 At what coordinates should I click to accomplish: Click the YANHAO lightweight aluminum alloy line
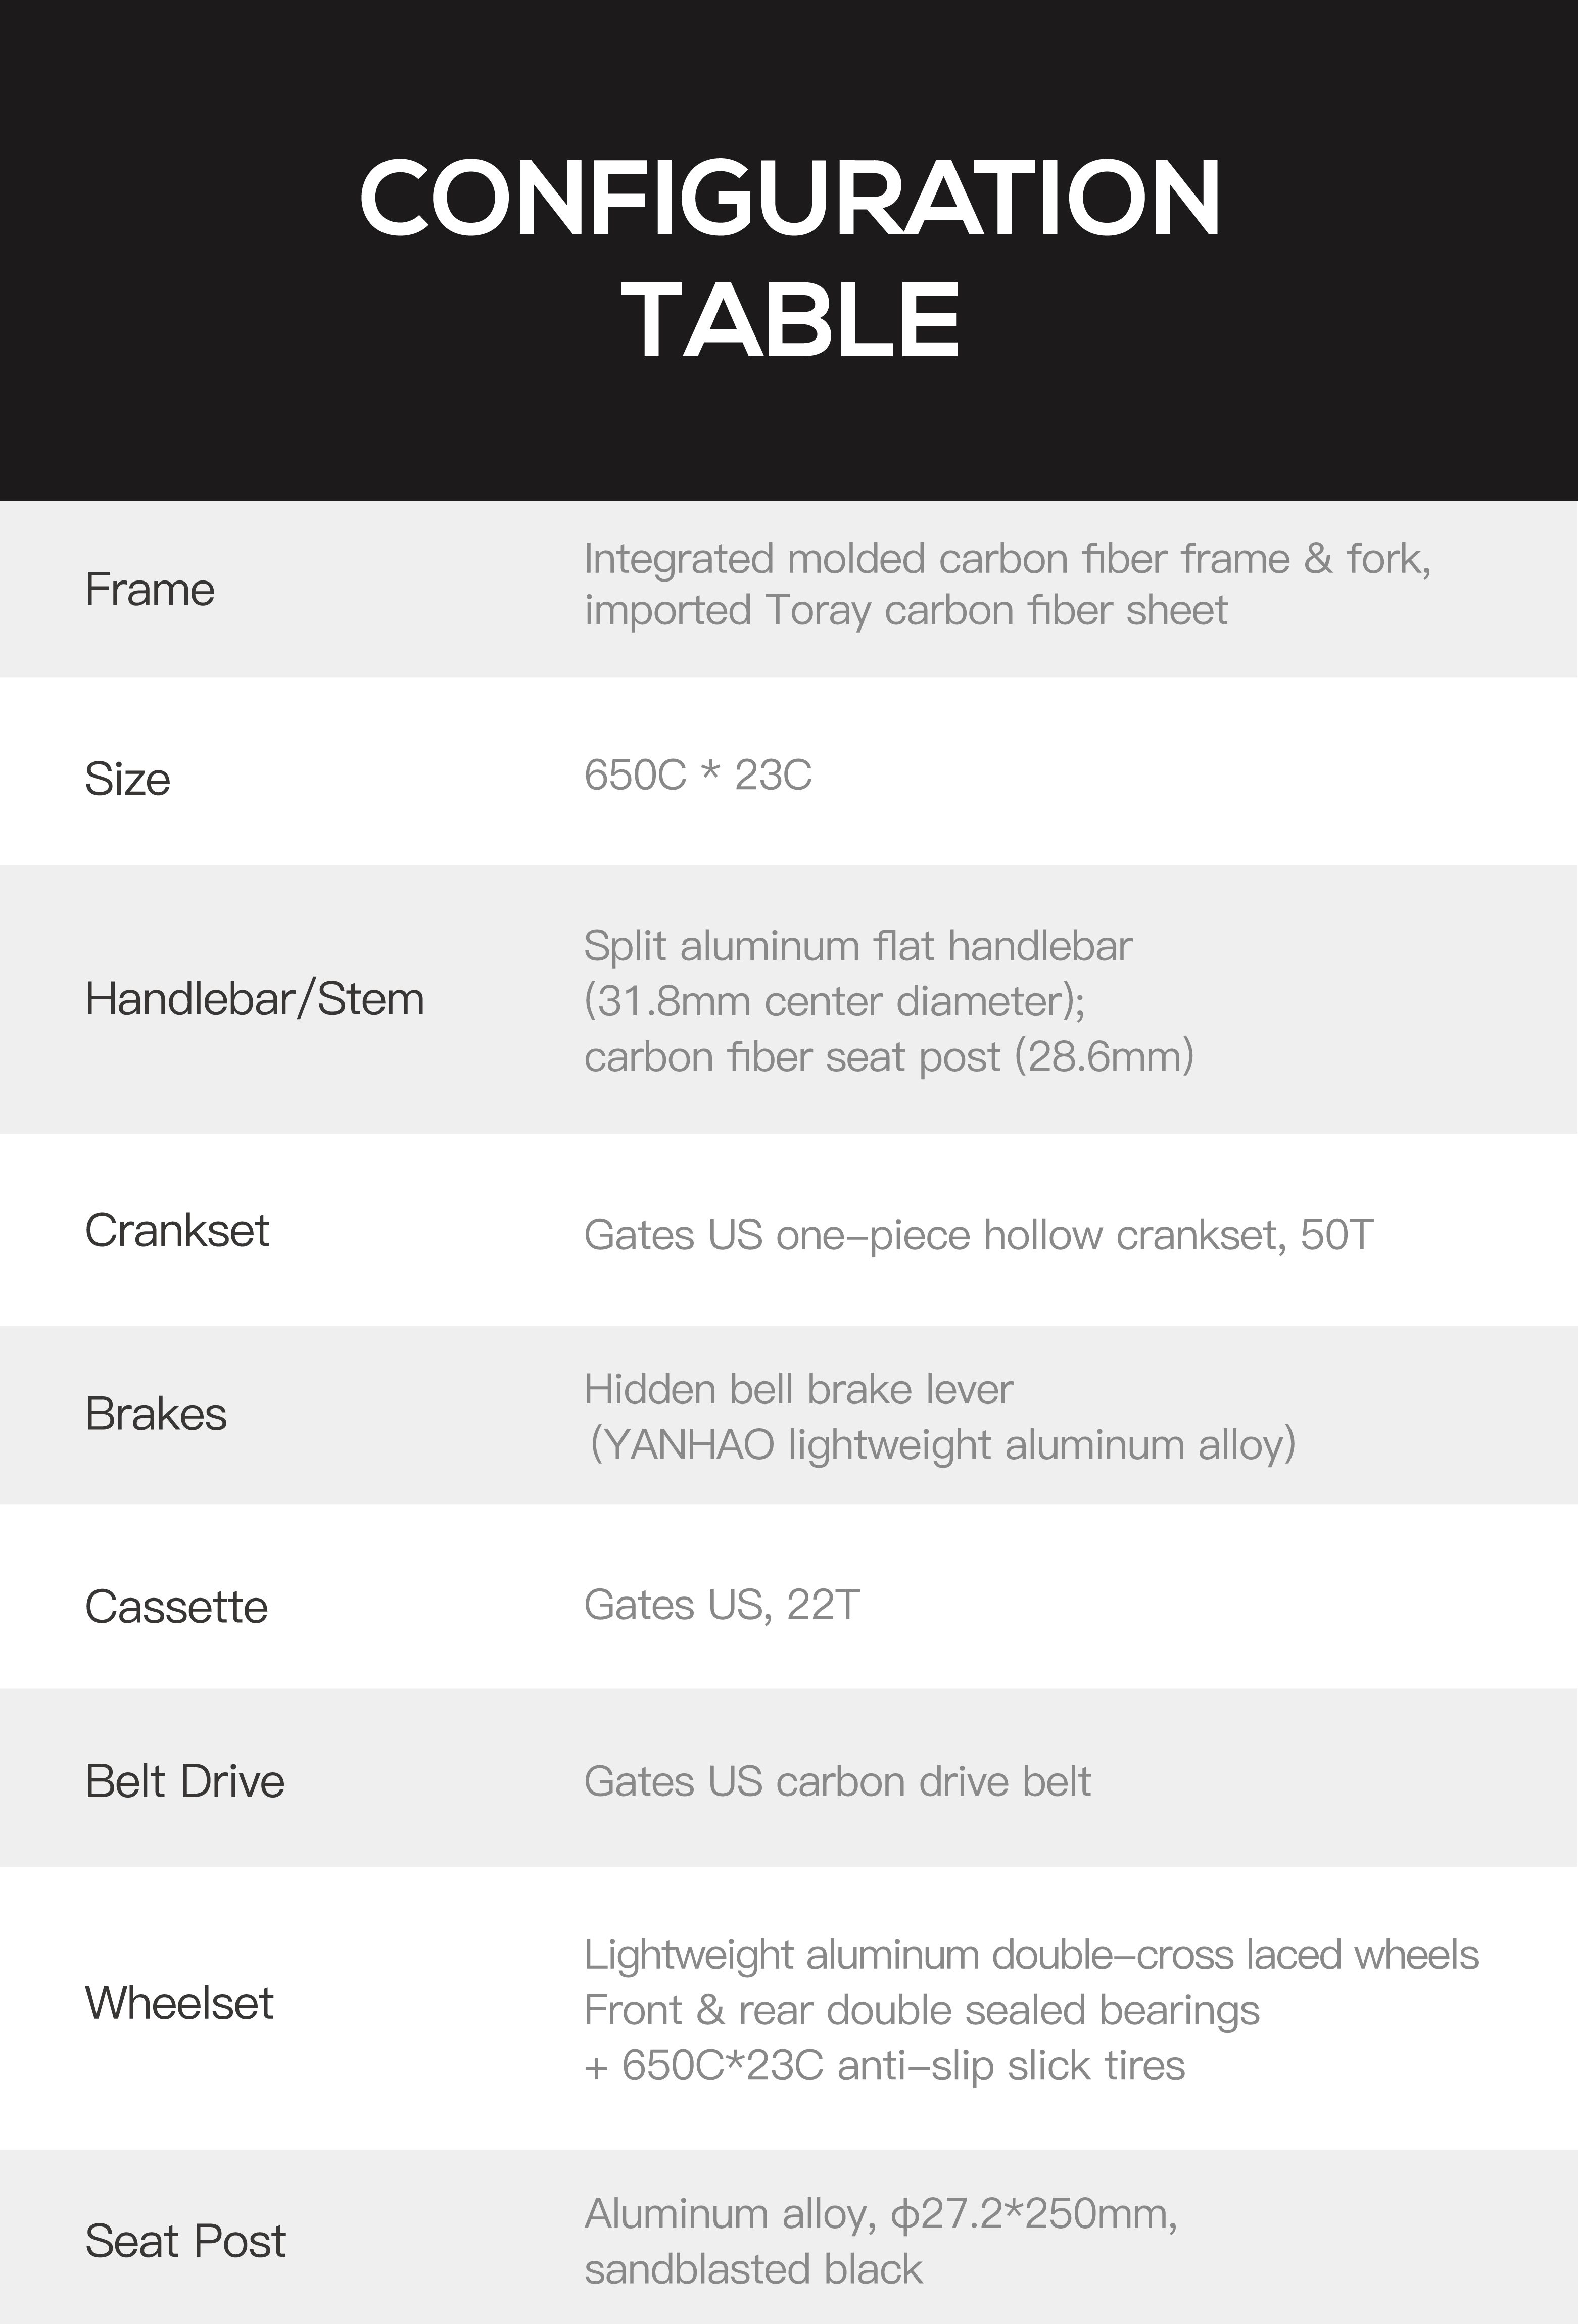942,1446
